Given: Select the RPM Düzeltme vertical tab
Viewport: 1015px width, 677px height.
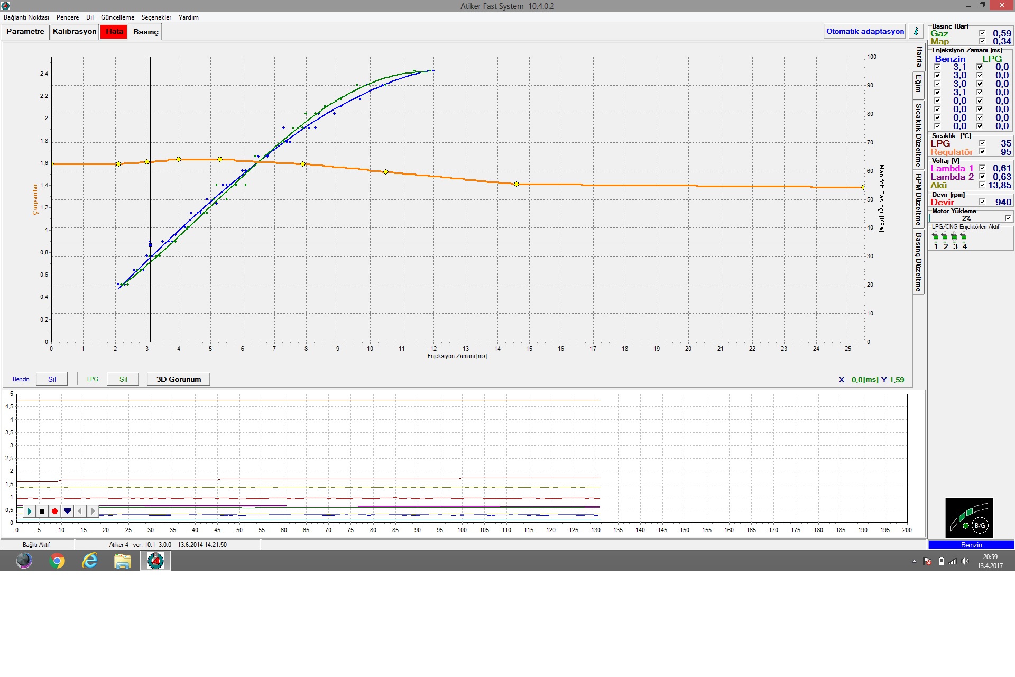Looking at the screenshot, I should (x=919, y=199).
